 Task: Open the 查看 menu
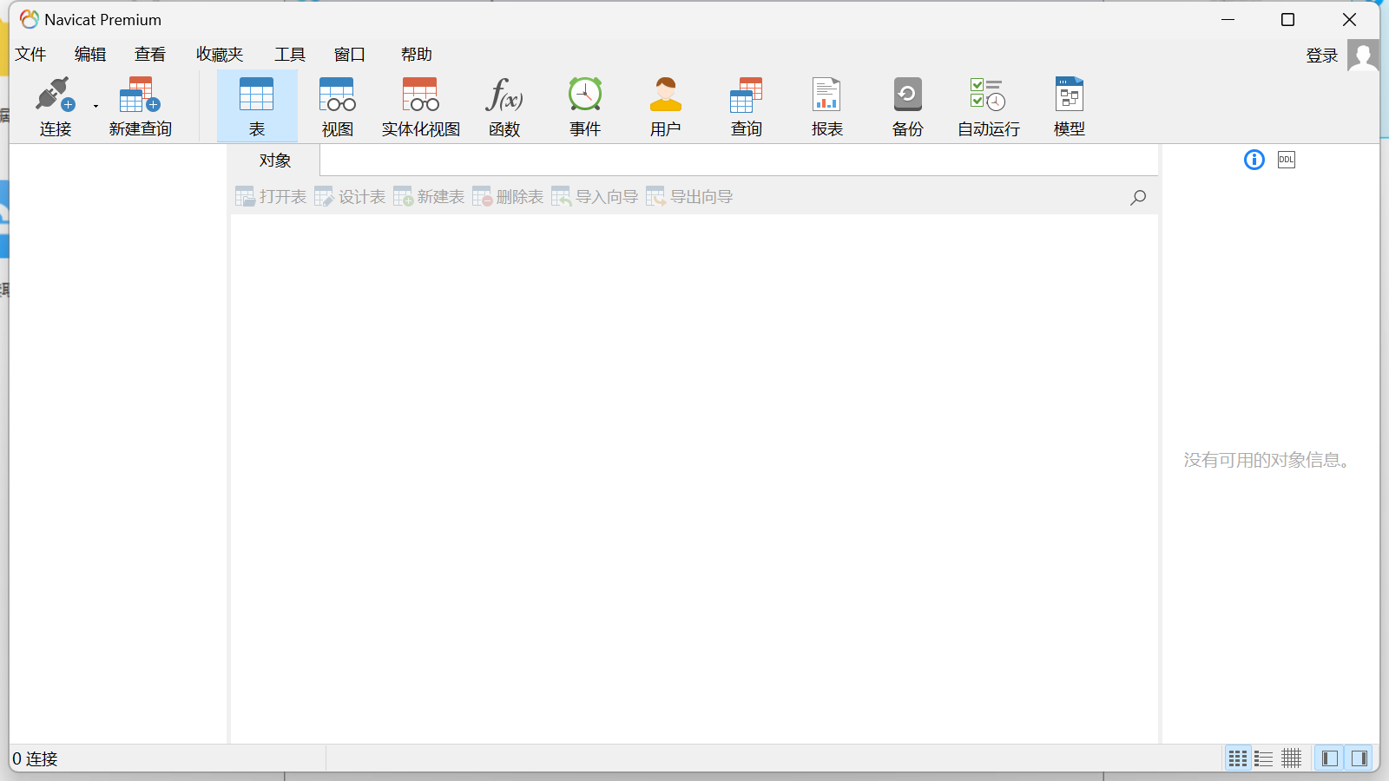(150, 55)
